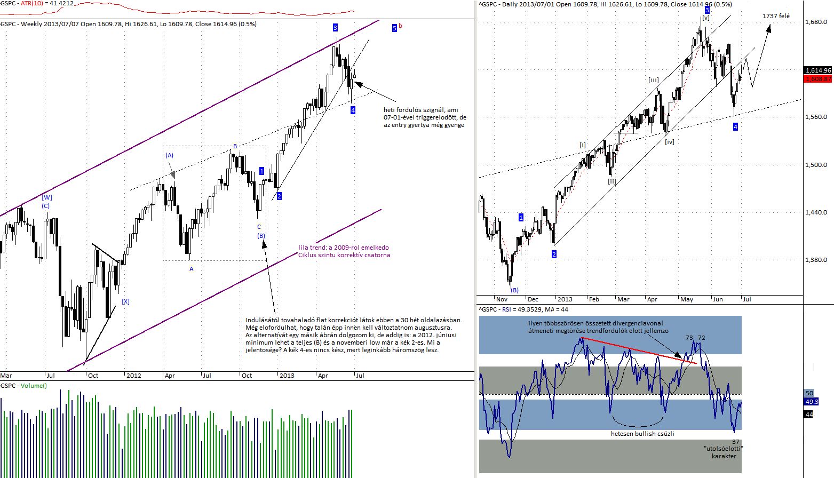
Task: Click the 37 RSI low label
Action: (736, 442)
